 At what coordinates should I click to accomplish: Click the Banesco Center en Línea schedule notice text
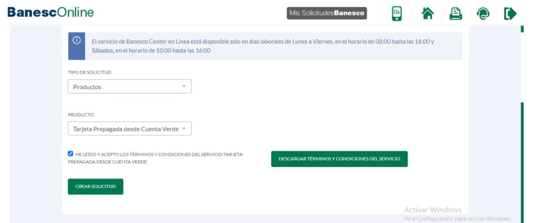(263, 46)
